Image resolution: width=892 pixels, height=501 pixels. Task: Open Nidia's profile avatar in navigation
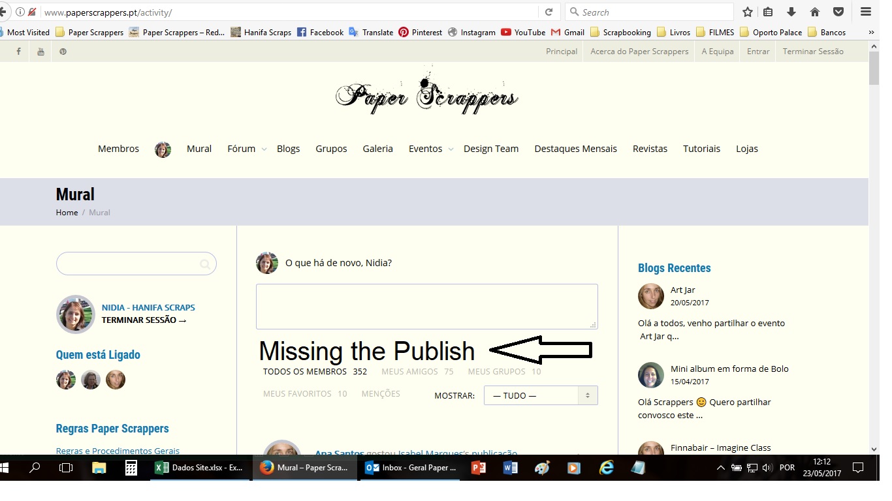click(163, 149)
